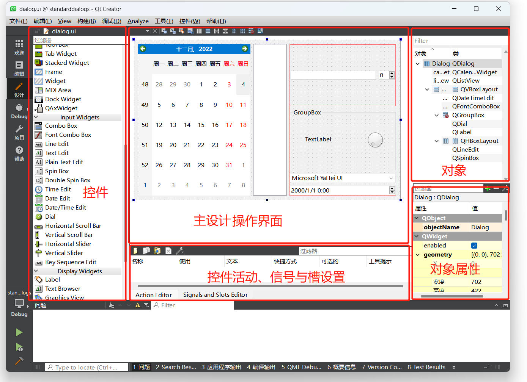Image resolution: width=527 pixels, height=382 pixels.
Task: Click the Action Editor horizontal scrollbar
Action: 270,286
